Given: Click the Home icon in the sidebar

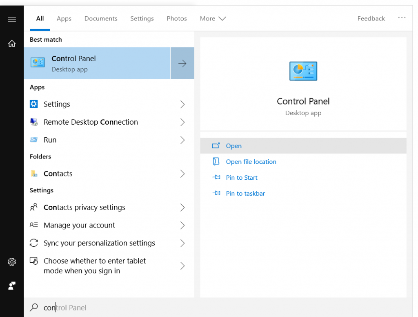Looking at the screenshot, I should click(x=12, y=43).
